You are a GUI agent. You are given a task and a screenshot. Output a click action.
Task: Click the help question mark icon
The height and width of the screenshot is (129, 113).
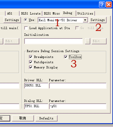[102, 4]
